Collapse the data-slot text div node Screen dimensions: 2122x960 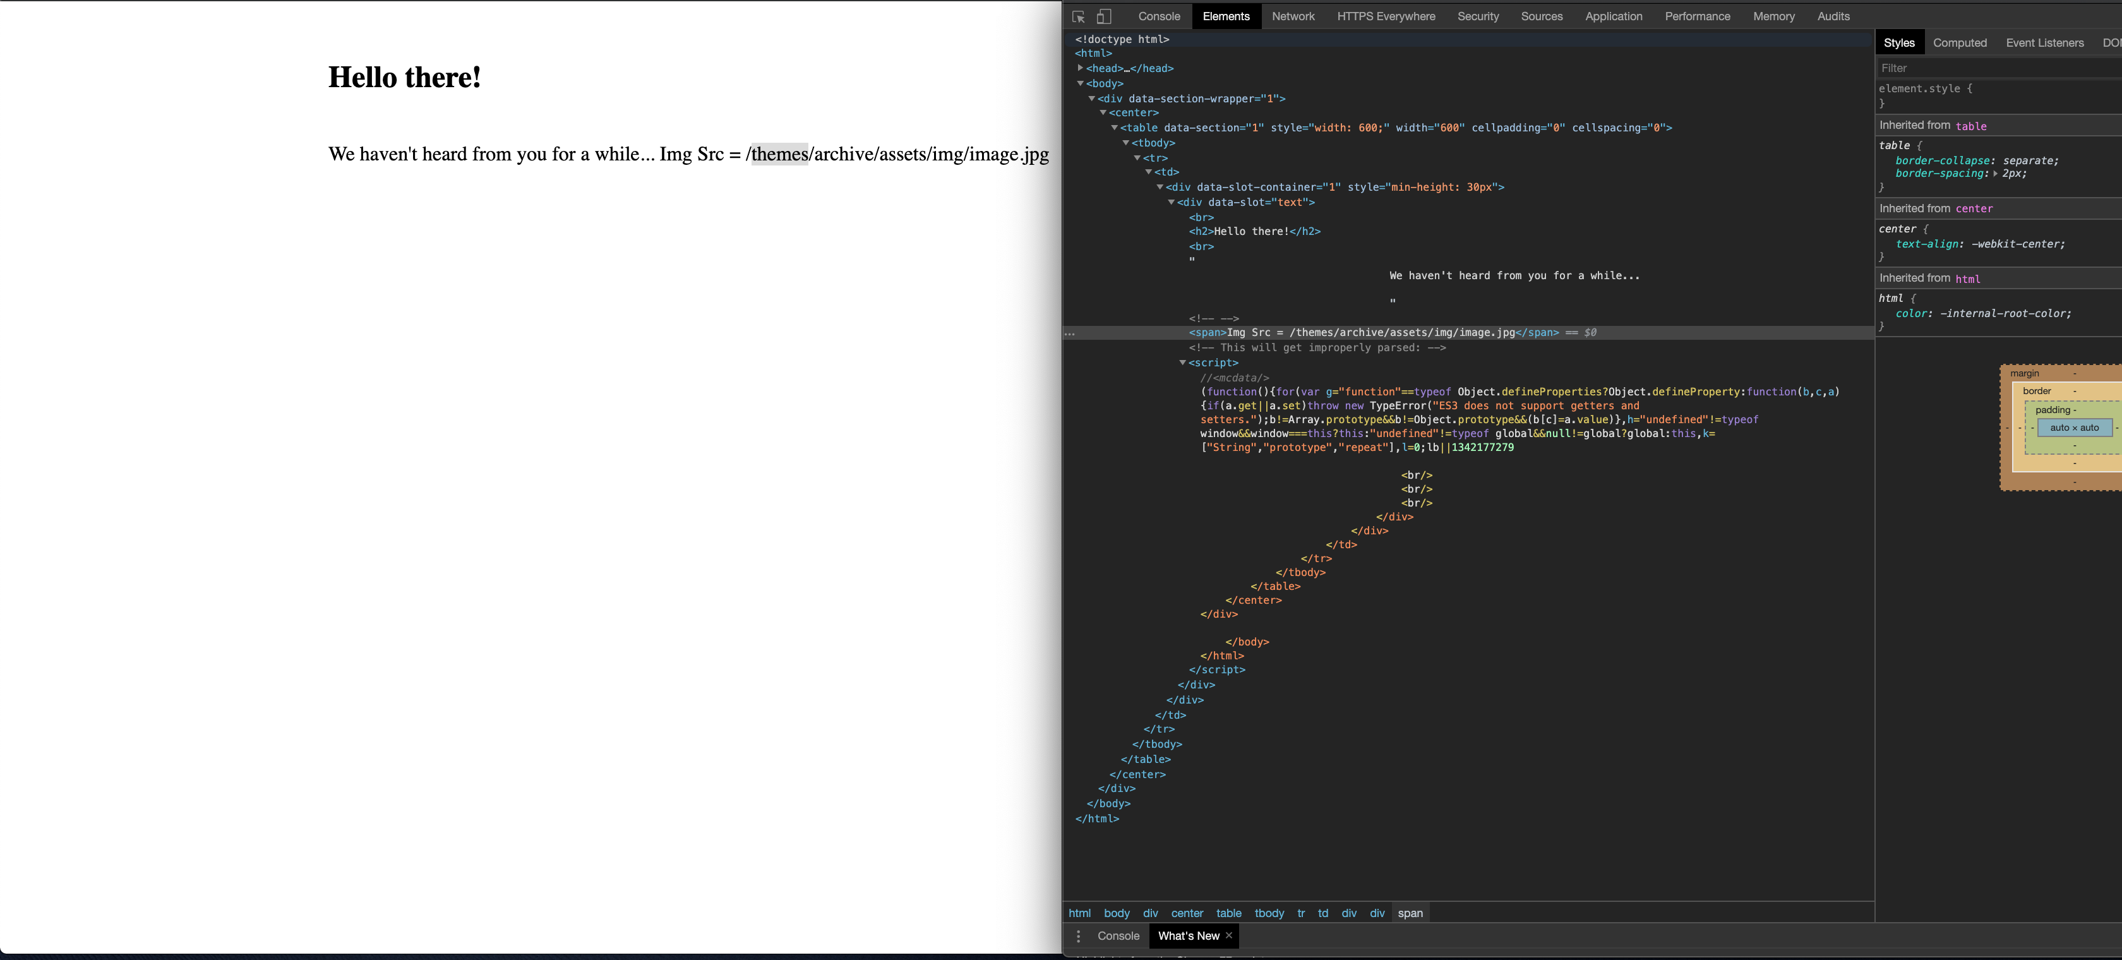tap(1172, 202)
